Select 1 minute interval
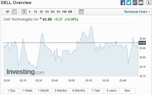The height and width of the screenshot is (95, 152). pyautogui.click(x=24, y=12)
